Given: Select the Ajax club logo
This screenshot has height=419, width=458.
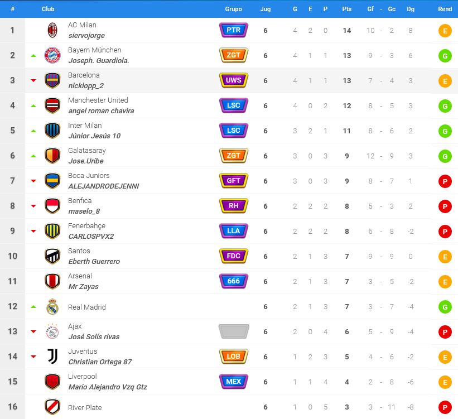Looking at the screenshot, I should (x=52, y=331).
